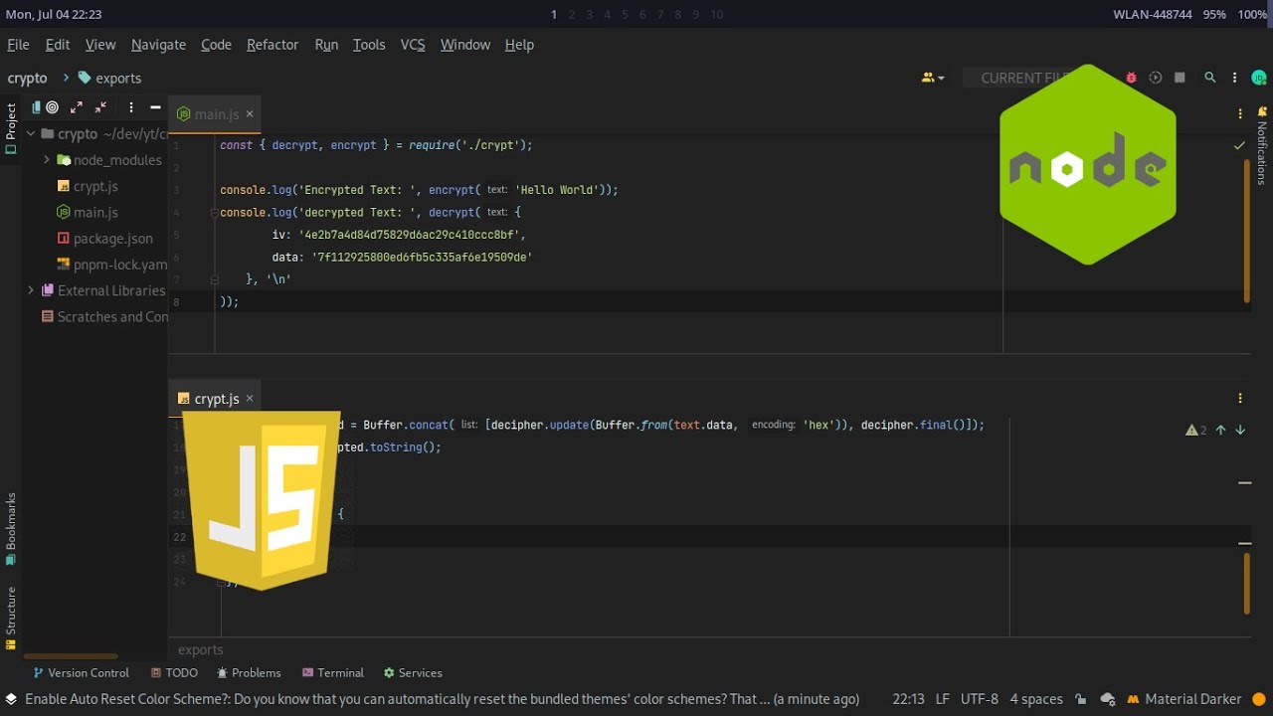Click the green inspection checkmark in main.js

(x=1239, y=145)
